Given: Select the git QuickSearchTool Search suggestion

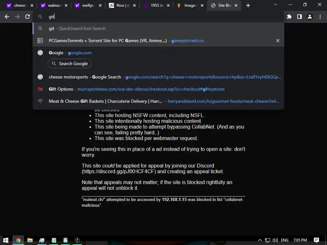Looking at the screenshot, I should 158,28.
